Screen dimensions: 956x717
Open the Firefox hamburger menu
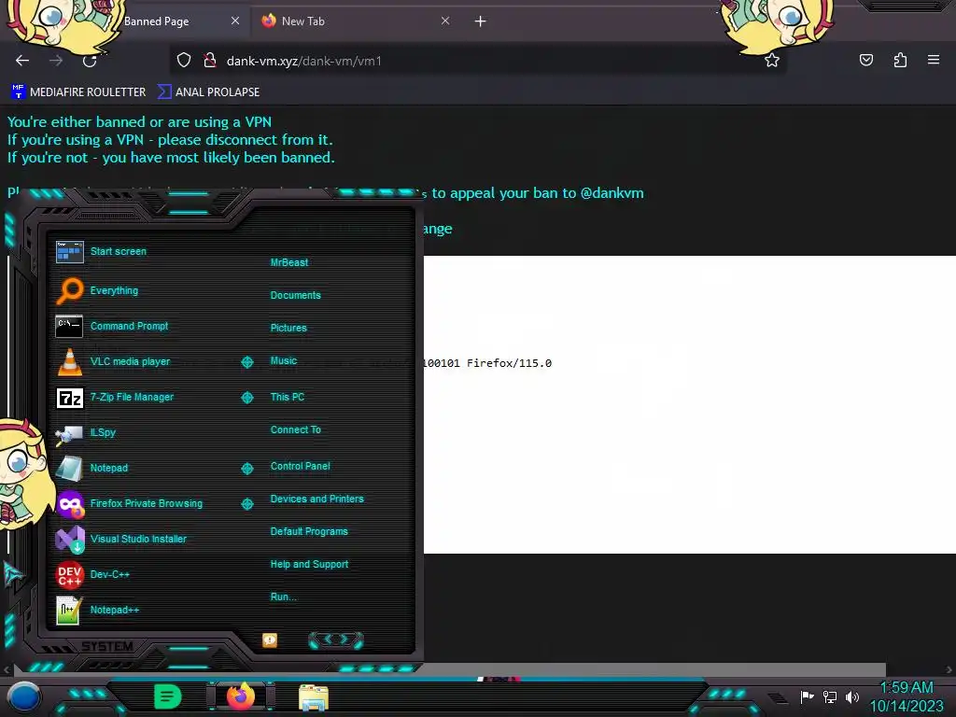(x=934, y=61)
